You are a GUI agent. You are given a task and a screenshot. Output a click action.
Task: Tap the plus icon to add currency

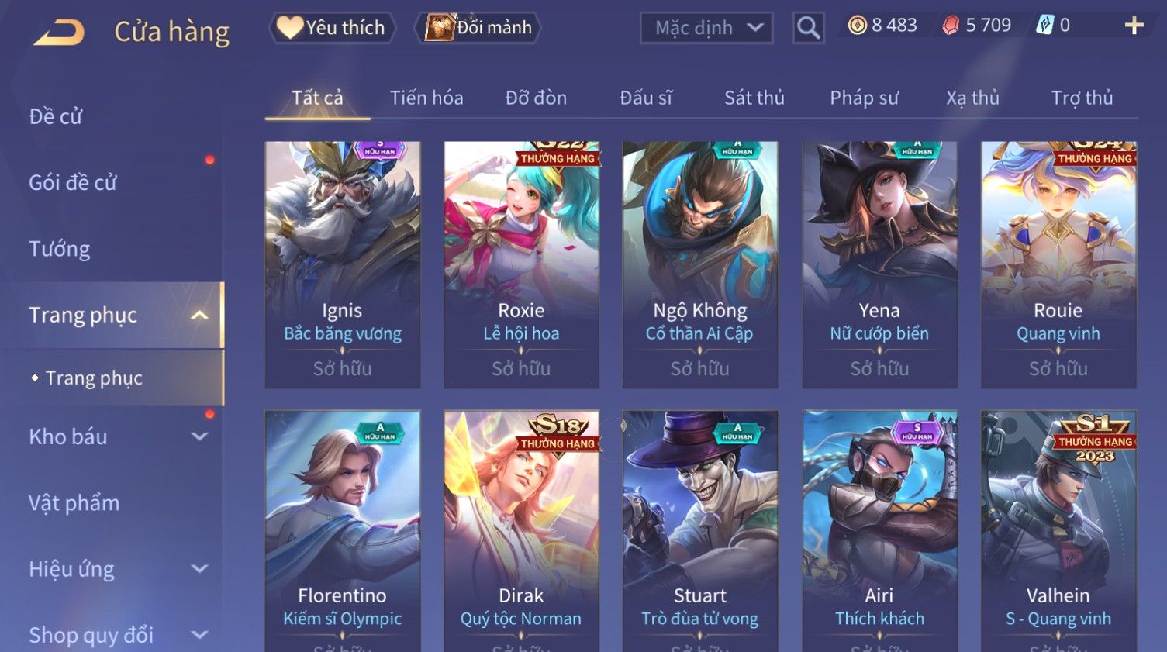coord(1134,26)
